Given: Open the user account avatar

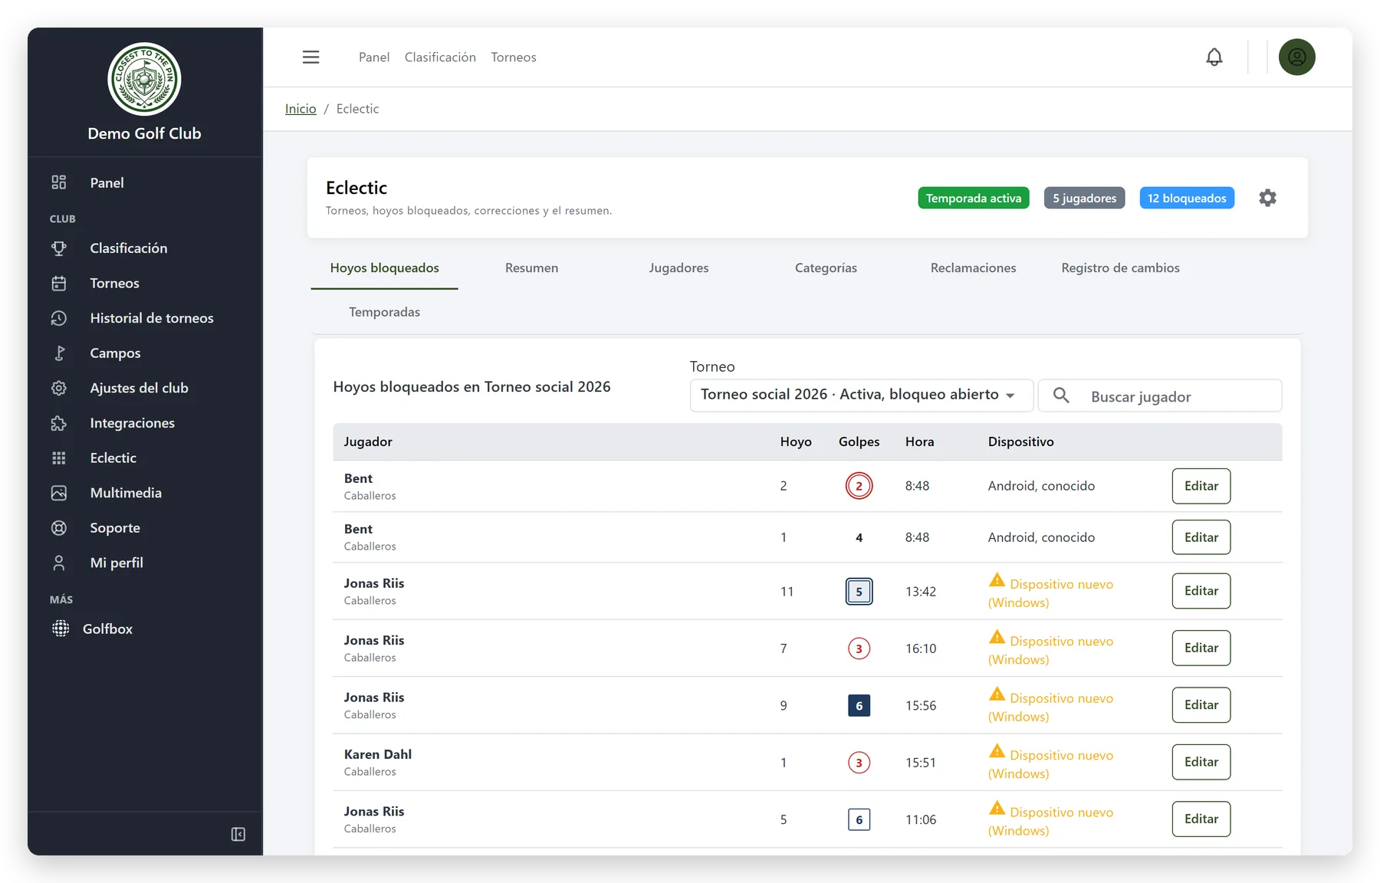Looking at the screenshot, I should click(x=1296, y=57).
